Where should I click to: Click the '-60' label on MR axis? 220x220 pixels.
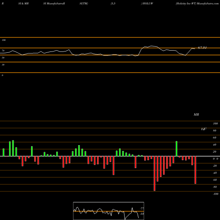point(215,180)
